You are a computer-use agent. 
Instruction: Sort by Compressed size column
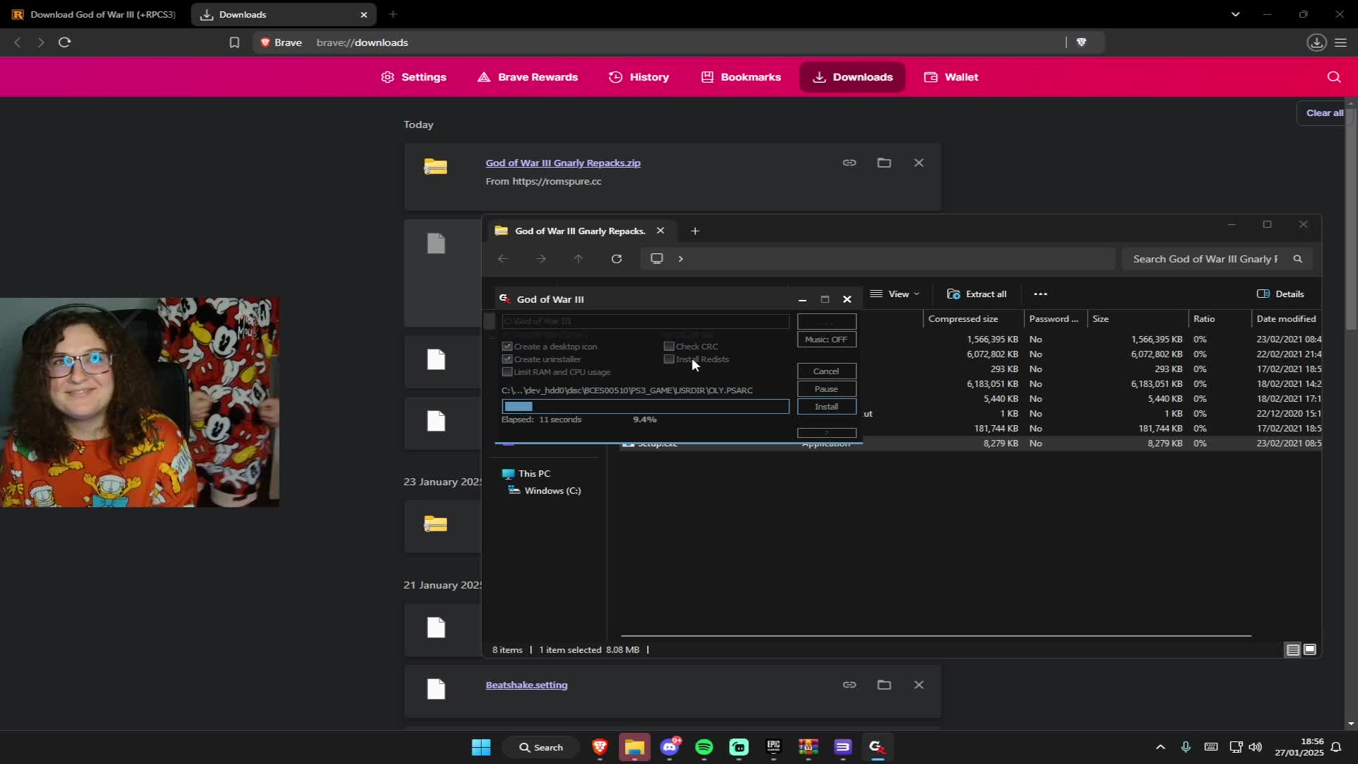tap(973, 319)
